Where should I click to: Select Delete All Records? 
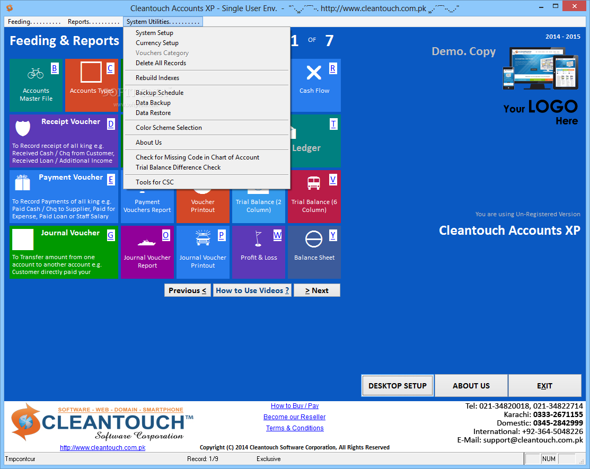tap(207, 63)
